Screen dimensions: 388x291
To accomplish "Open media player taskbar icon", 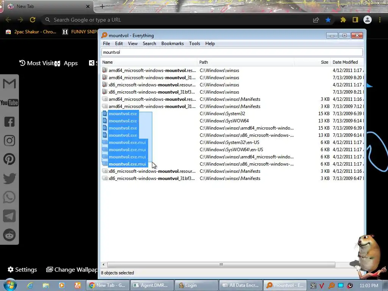I will (x=62, y=285).
